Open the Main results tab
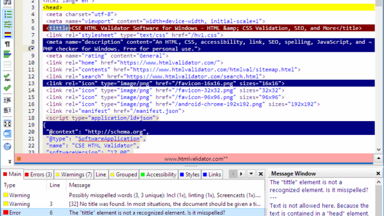This screenshot has width=384, height=216. [12, 174]
